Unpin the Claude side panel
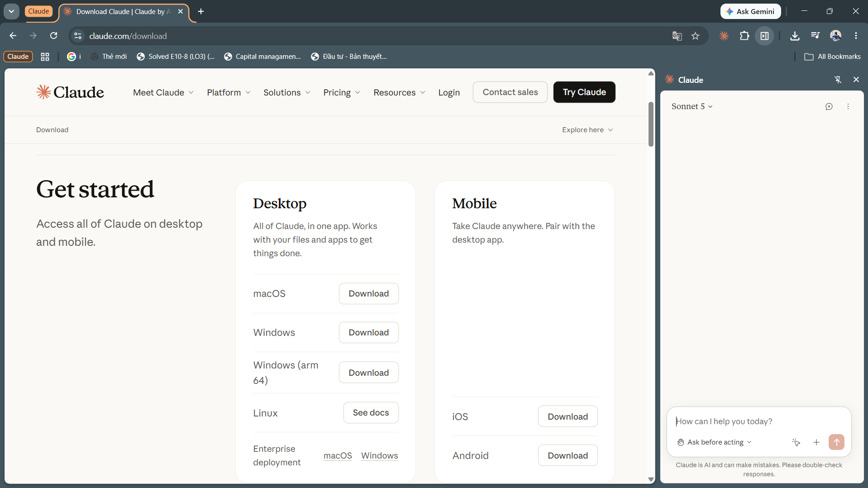868x488 pixels. pos(838,80)
